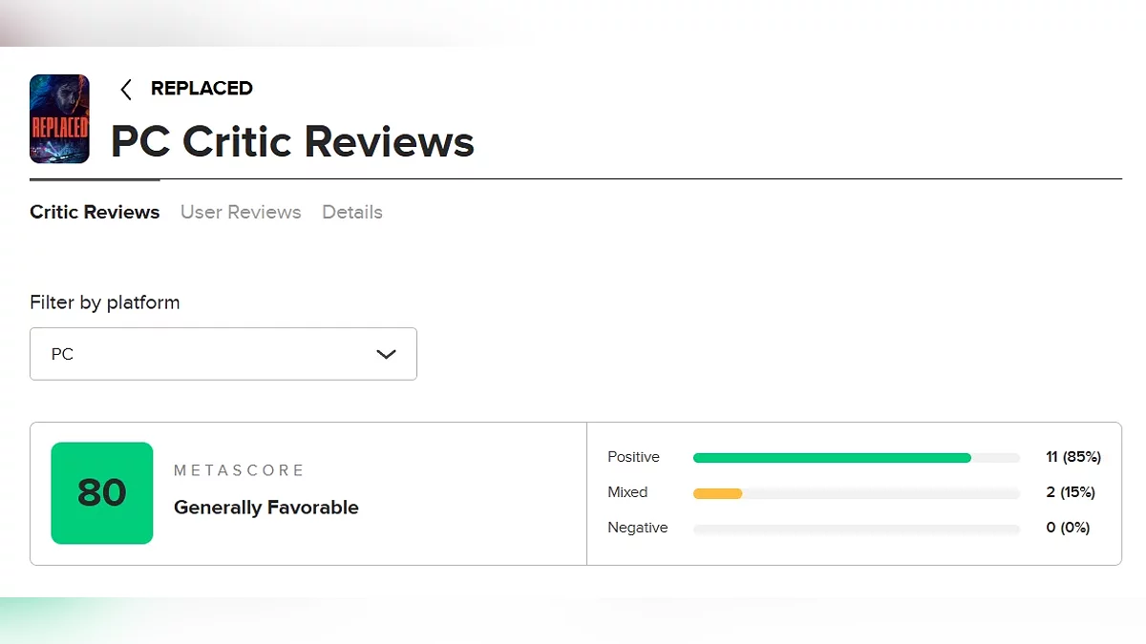Screen dimensions: 1146x644
Task: Click the Generally Favorable label
Action: tap(265, 508)
